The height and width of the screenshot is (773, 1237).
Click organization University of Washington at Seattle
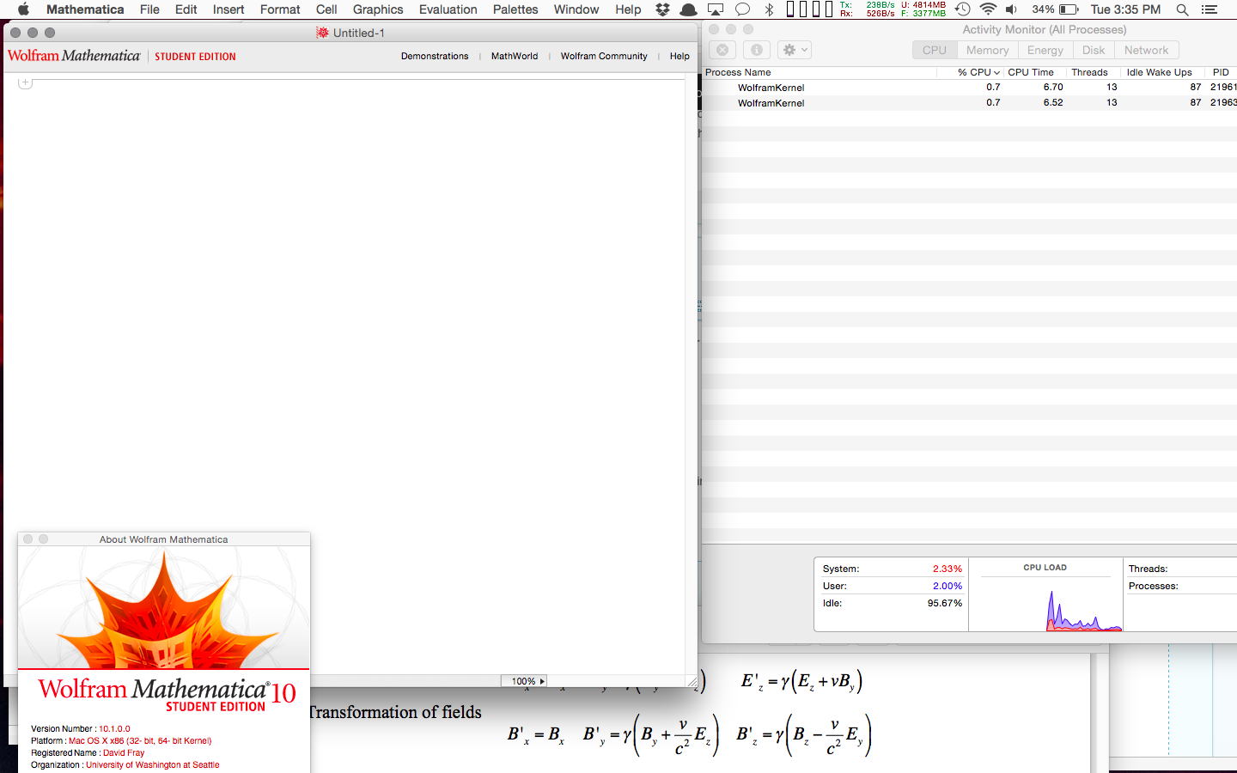(152, 764)
